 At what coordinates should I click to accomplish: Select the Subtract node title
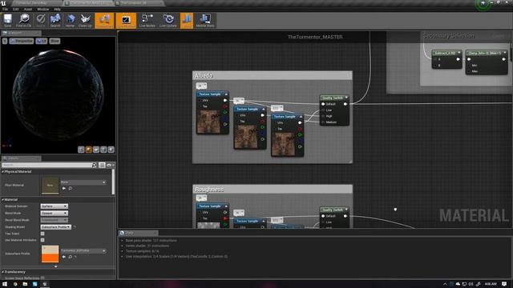pos(447,53)
